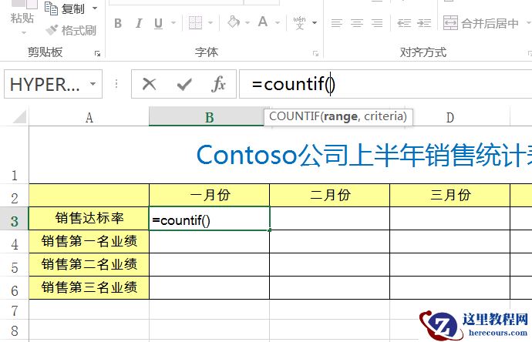Click the Select All corner triangle
Screen dimensions: 532x342
tap(20, 116)
